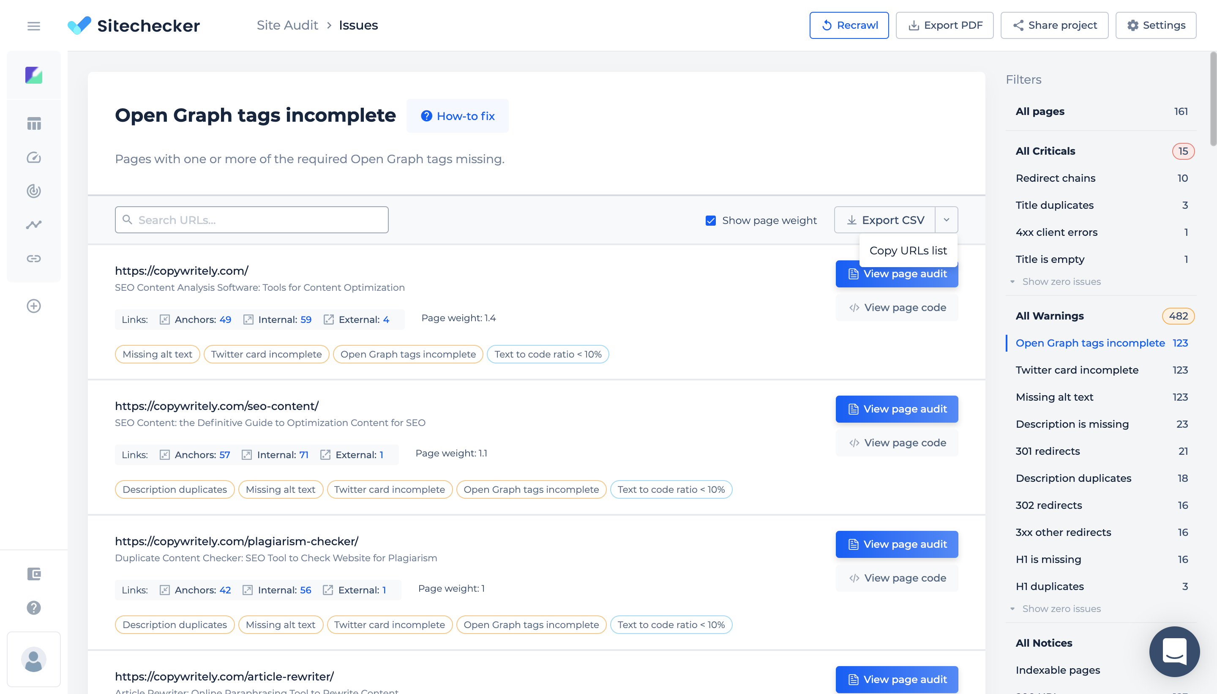The height and width of the screenshot is (694, 1217).
Task: Filter by 301 redirects
Action: click(x=1101, y=451)
